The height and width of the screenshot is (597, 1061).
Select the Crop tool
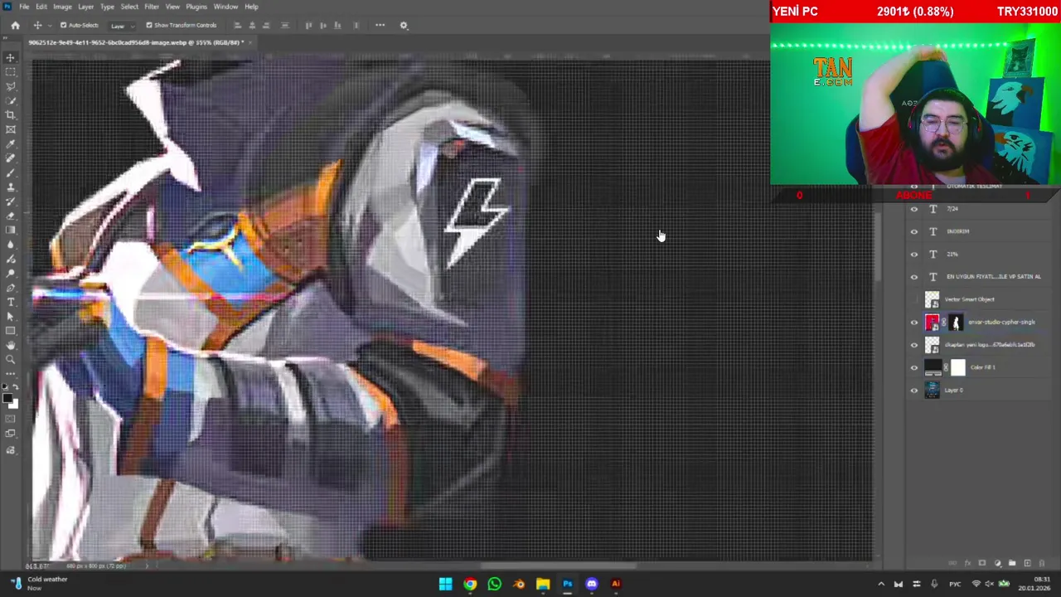point(11,114)
